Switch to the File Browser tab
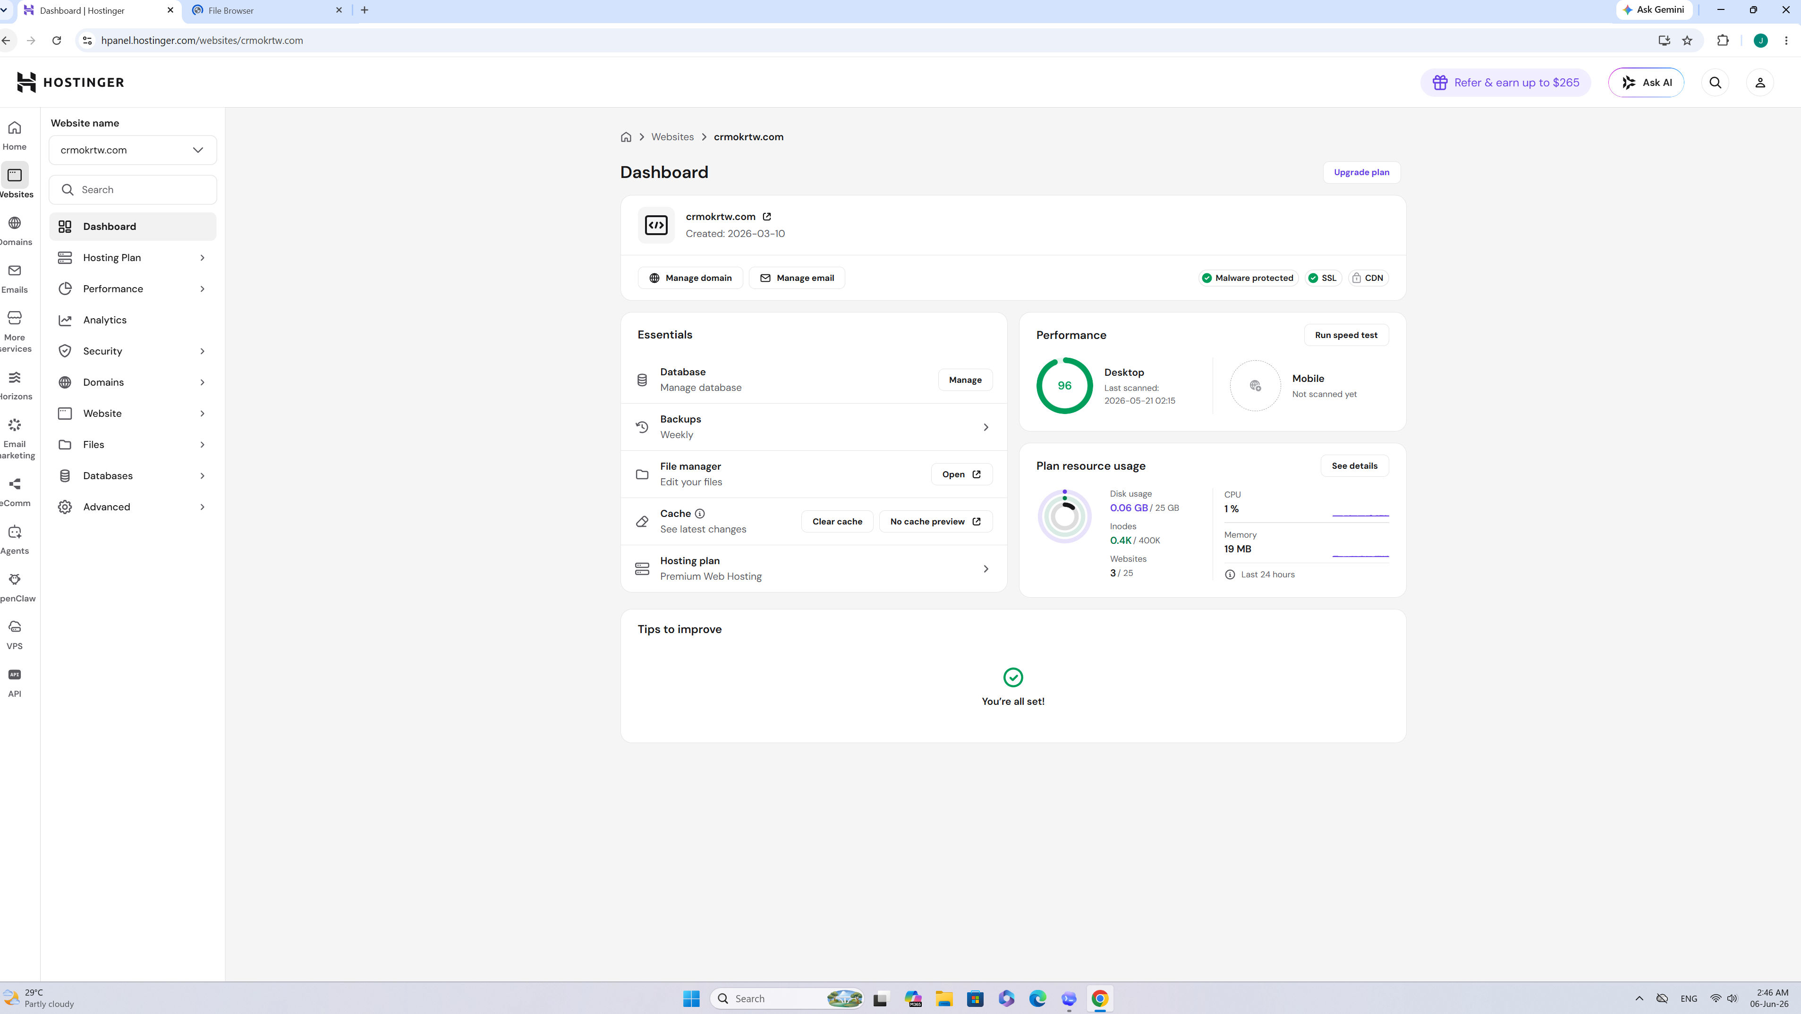 [266, 10]
